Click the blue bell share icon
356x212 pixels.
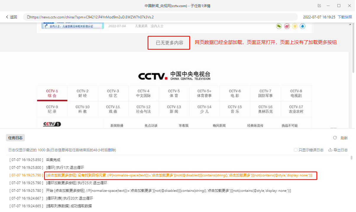[302, 26]
